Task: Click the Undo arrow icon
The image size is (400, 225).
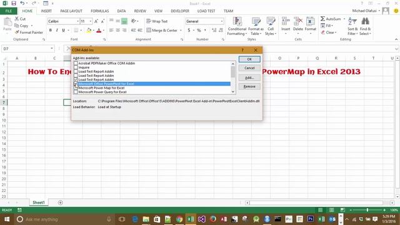Action: point(22,3)
